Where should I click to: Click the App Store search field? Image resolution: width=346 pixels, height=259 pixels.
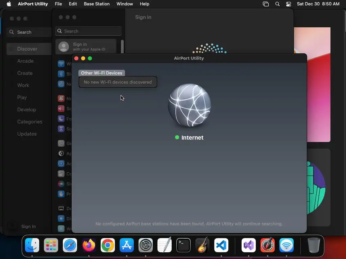click(x=29, y=32)
